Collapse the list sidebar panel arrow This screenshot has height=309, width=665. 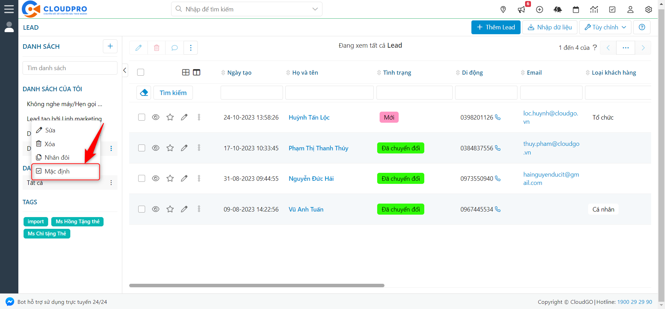tap(125, 70)
